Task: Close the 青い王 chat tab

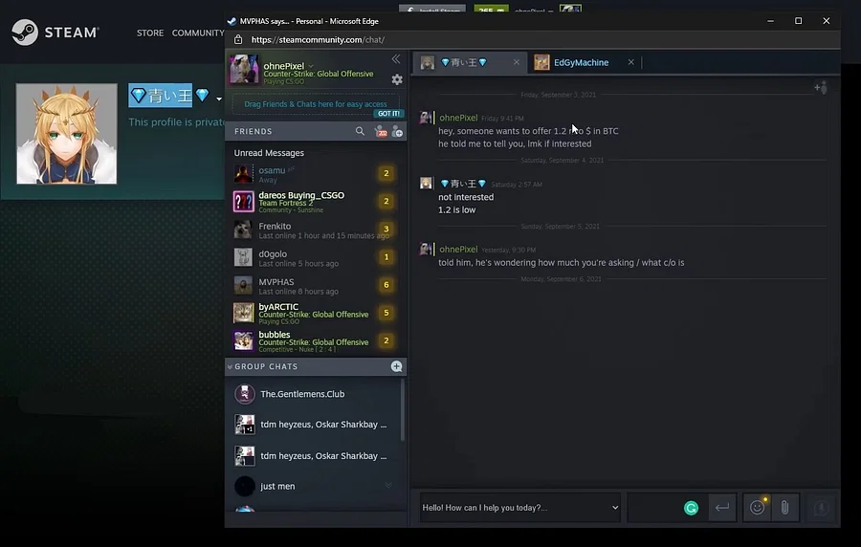Action: pyautogui.click(x=517, y=62)
